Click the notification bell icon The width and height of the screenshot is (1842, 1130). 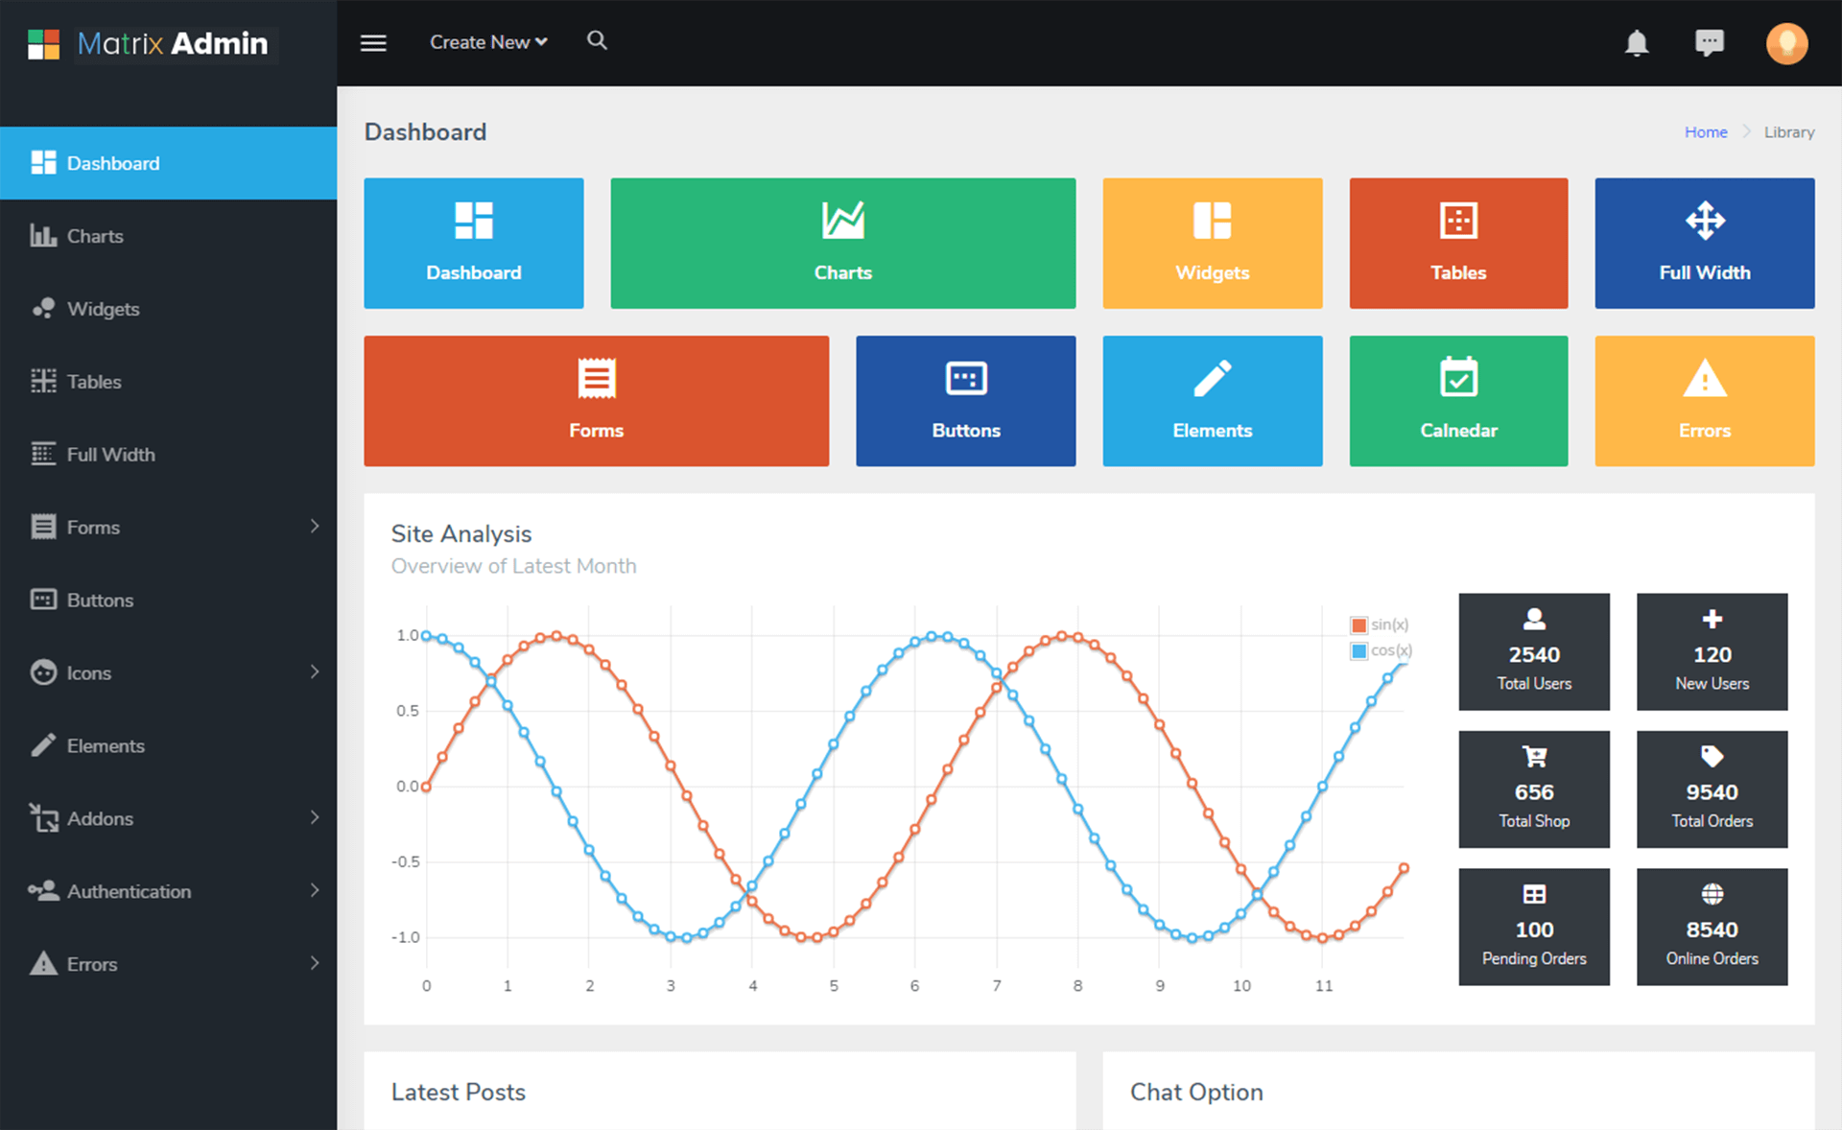tap(1637, 43)
